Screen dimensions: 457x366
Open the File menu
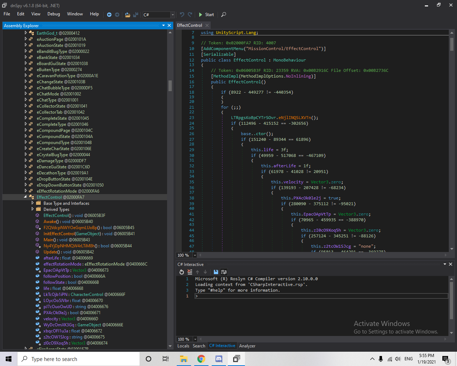(x=7, y=14)
